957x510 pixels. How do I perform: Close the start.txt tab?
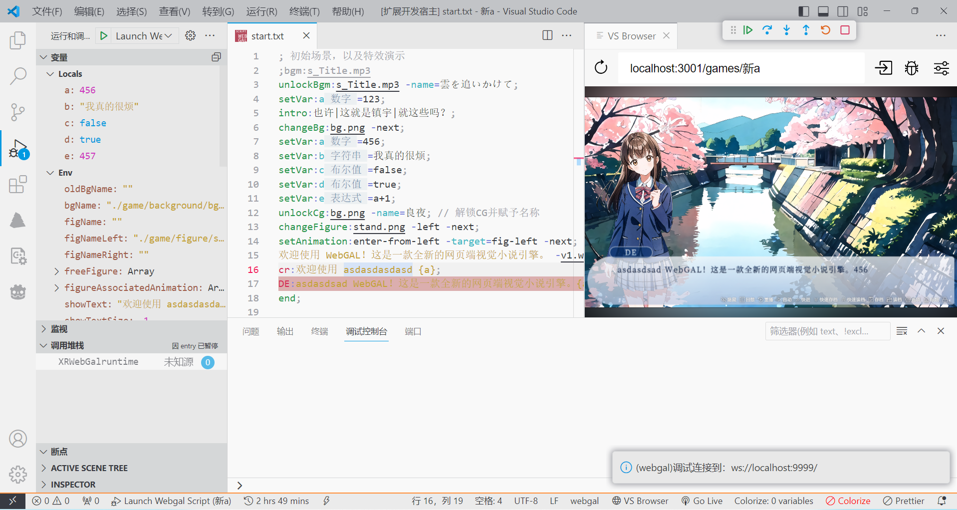[306, 35]
